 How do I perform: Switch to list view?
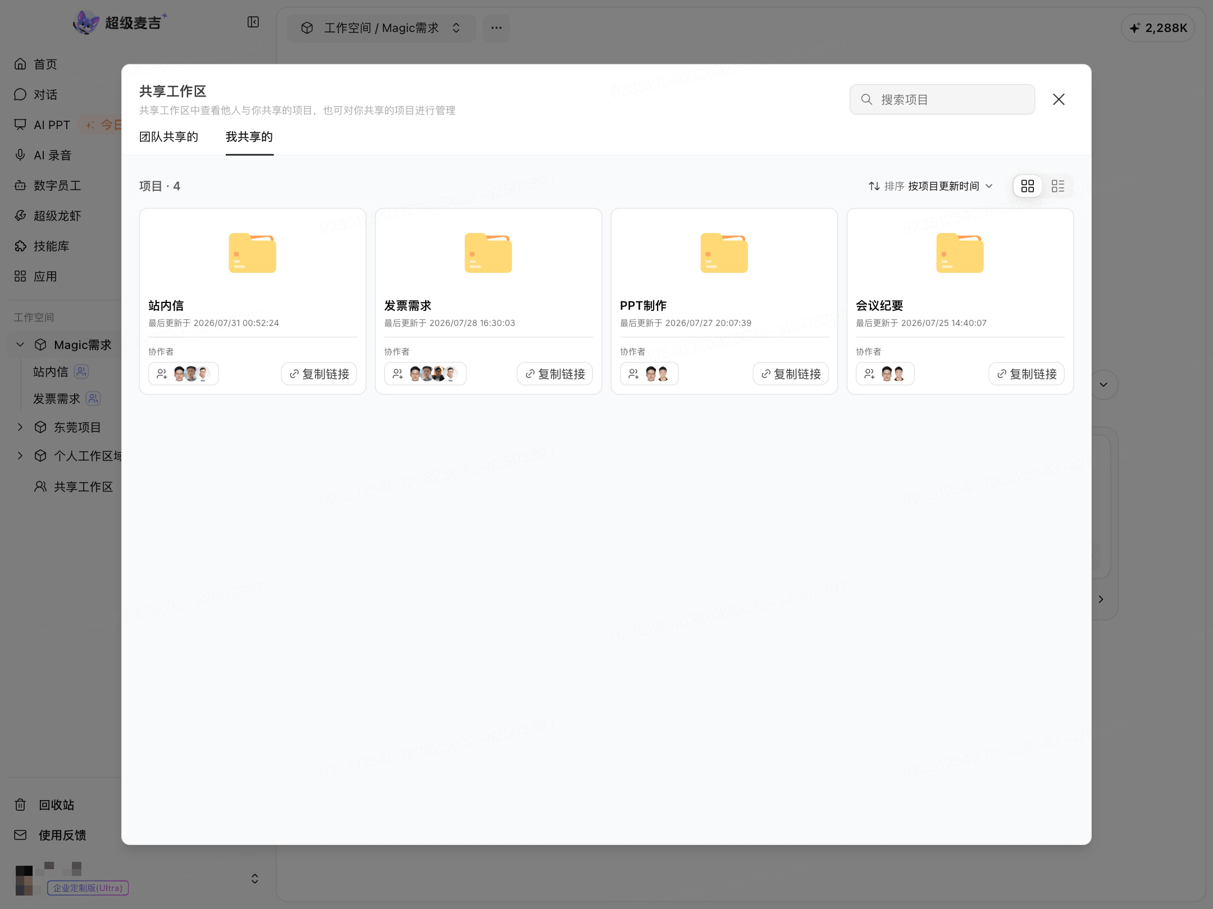coord(1058,186)
